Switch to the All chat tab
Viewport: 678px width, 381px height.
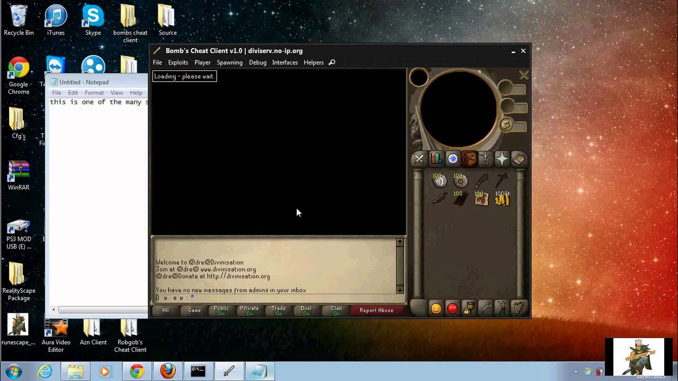(x=165, y=311)
